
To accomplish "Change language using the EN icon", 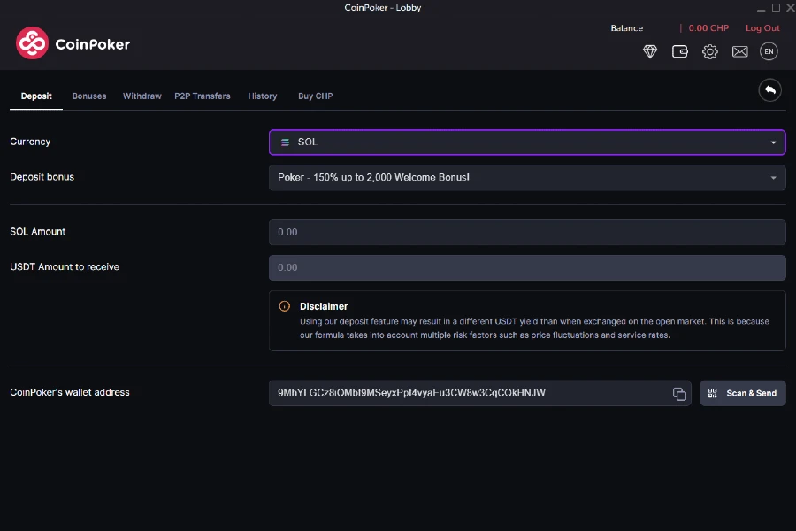I will 769,51.
